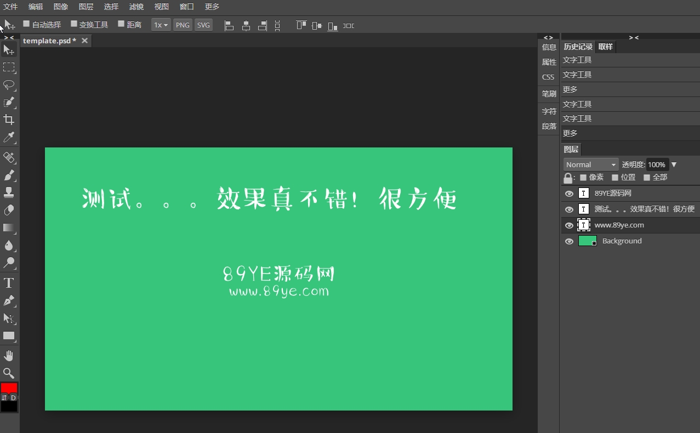
Task: Open the opacity slider arrow
Action: (x=674, y=164)
